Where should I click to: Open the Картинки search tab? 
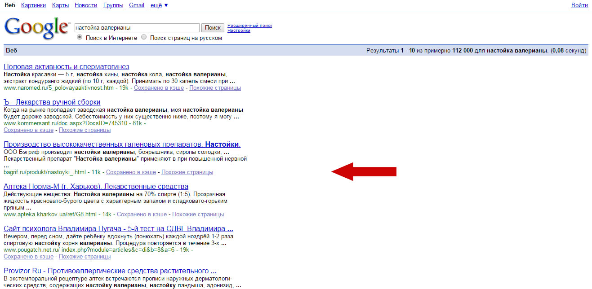coord(33,5)
